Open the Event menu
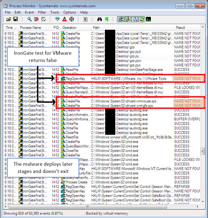 (x=29, y=12)
